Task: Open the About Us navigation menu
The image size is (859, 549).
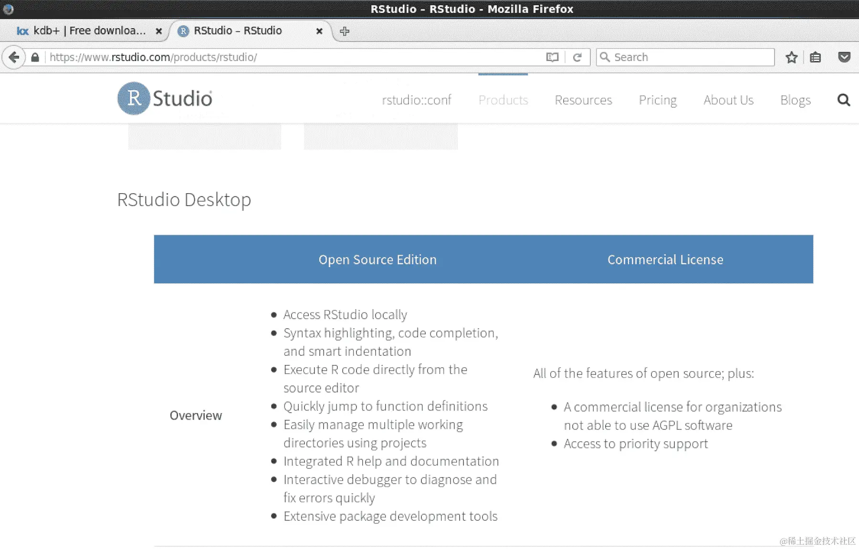Action: pos(728,100)
